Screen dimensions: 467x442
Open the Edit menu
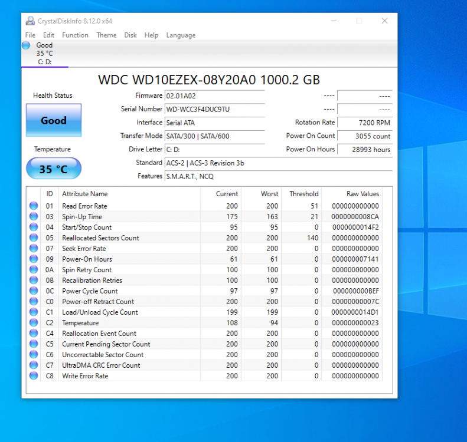48,35
